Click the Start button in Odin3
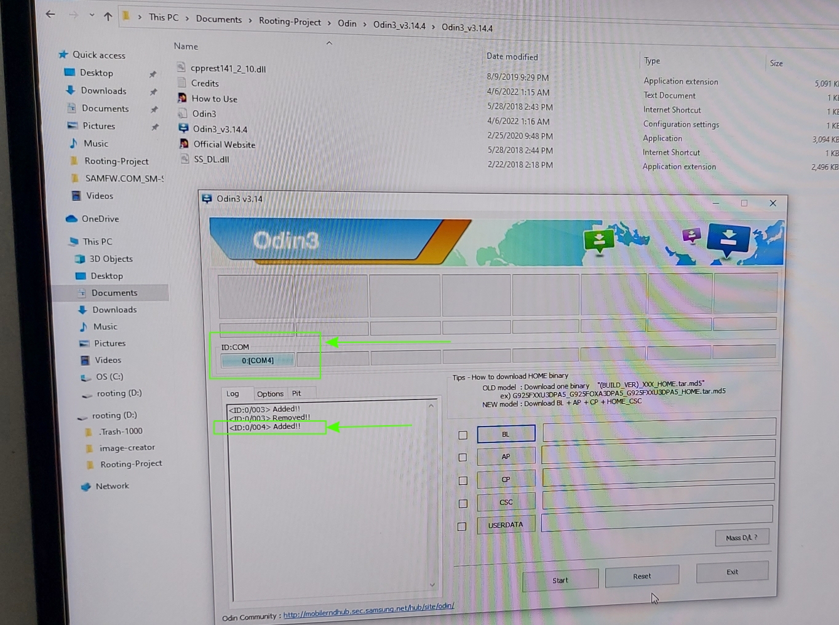The width and height of the screenshot is (839, 625). coord(560,580)
